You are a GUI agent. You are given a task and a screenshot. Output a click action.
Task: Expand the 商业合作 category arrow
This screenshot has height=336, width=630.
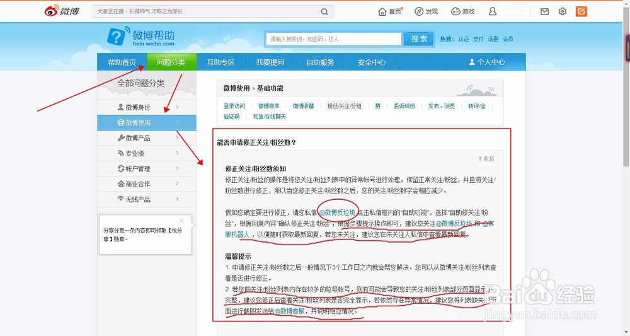click(x=177, y=183)
